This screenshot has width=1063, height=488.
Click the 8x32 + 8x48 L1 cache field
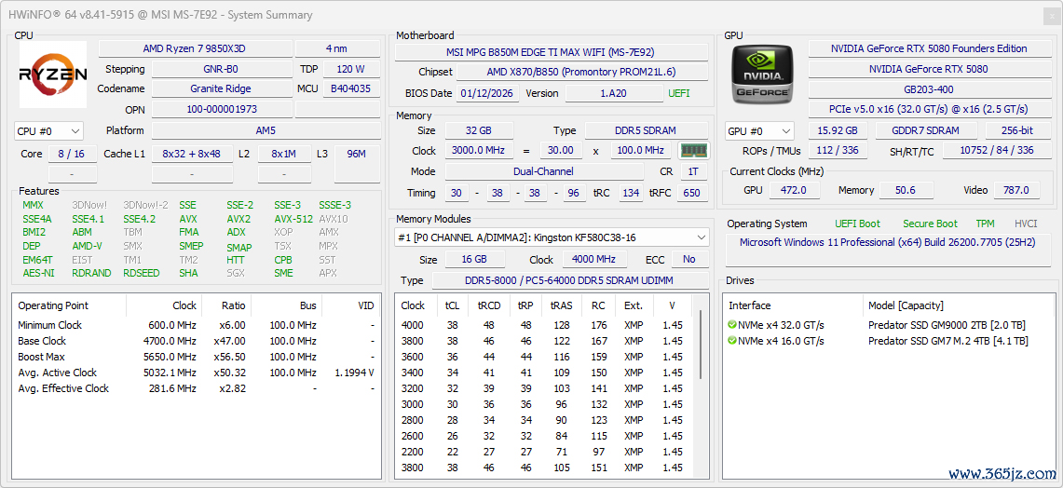pos(192,154)
